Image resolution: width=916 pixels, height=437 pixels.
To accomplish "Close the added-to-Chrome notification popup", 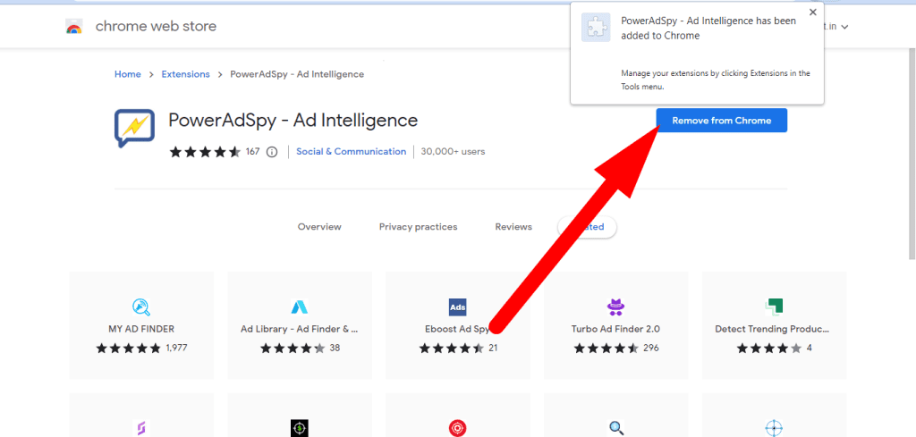I will [812, 13].
